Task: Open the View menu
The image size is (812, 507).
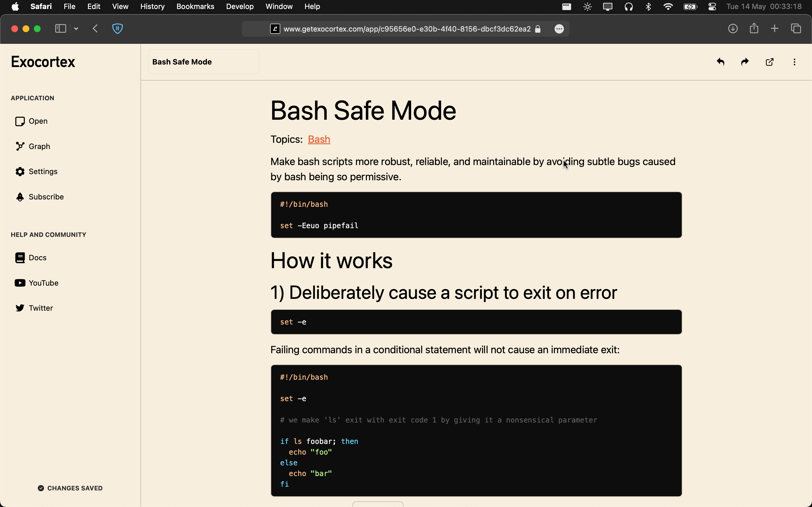Action: click(120, 6)
